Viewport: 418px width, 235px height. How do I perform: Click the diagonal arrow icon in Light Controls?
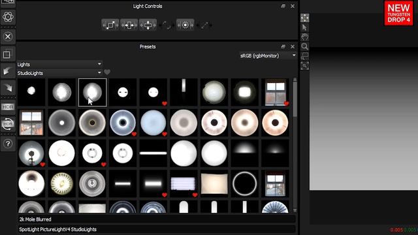(x=204, y=25)
